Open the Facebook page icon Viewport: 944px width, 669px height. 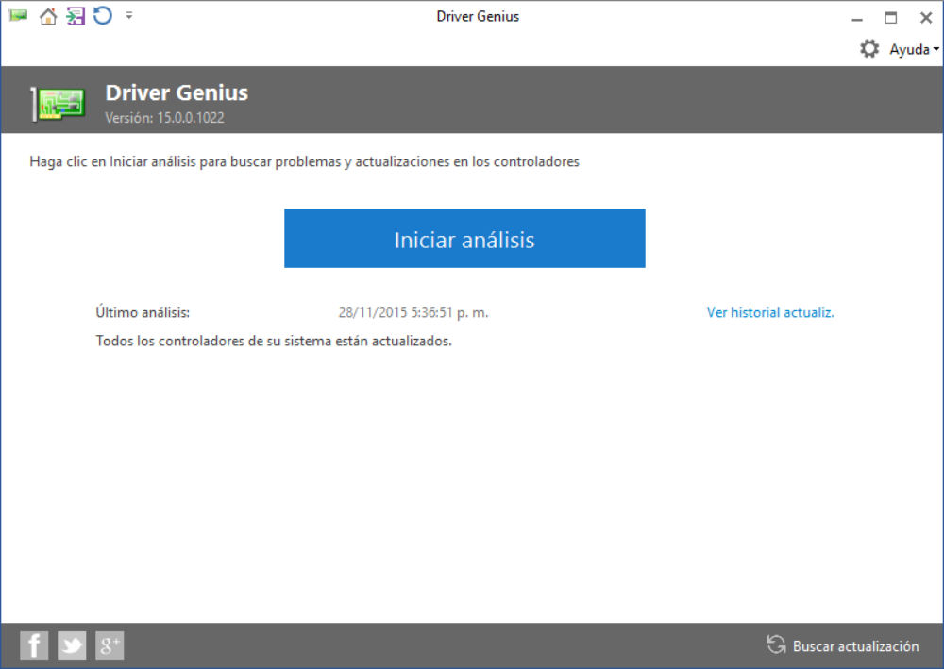tap(34, 645)
